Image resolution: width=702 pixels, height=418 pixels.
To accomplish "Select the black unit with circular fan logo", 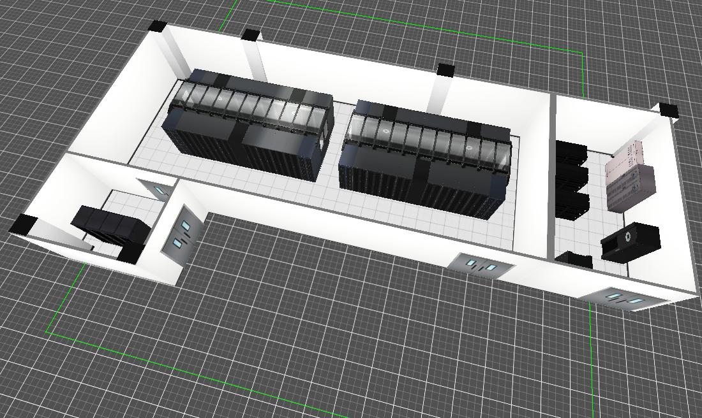I will [629, 240].
